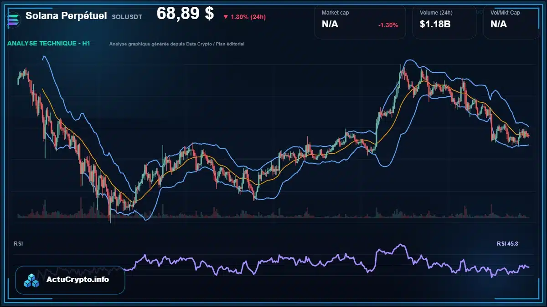Click the RSI 45.8 reading
This screenshot has height=307, width=547.
tap(507, 244)
